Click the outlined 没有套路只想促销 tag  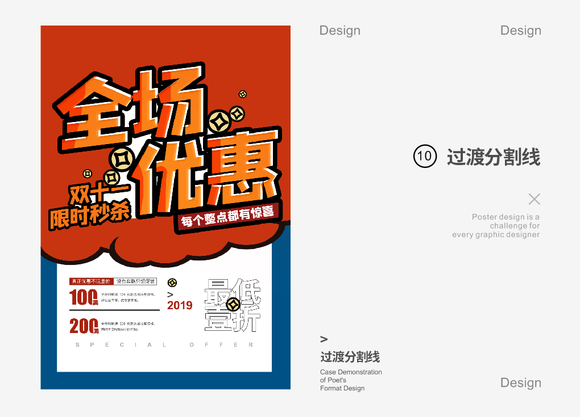[x=135, y=281]
